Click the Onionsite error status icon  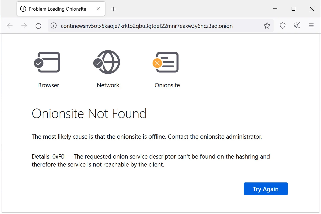(166, 62)
